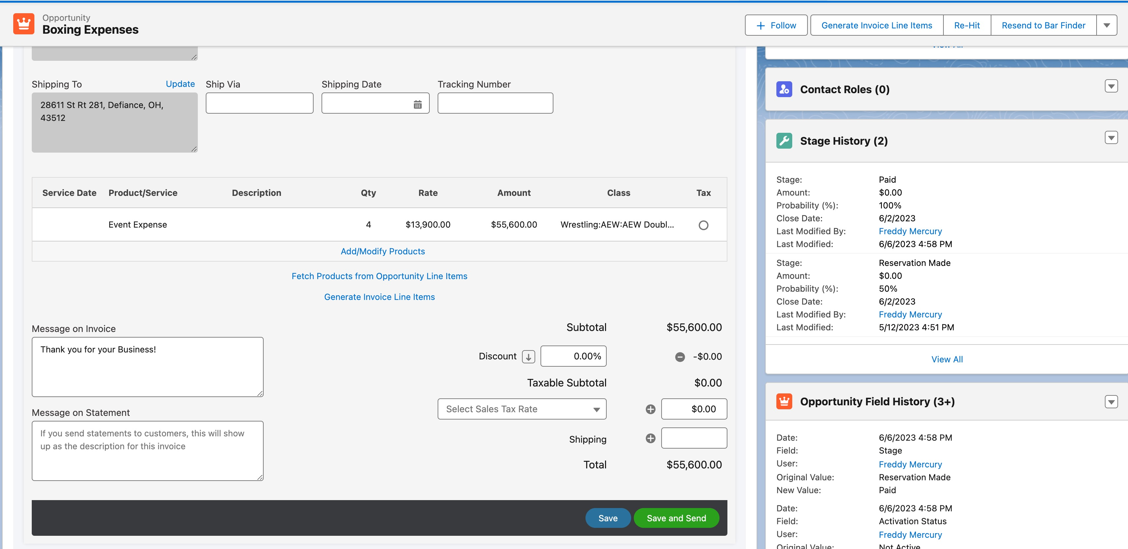
Task: Collapse the Stage History panel
Action: click(1111, 137)
